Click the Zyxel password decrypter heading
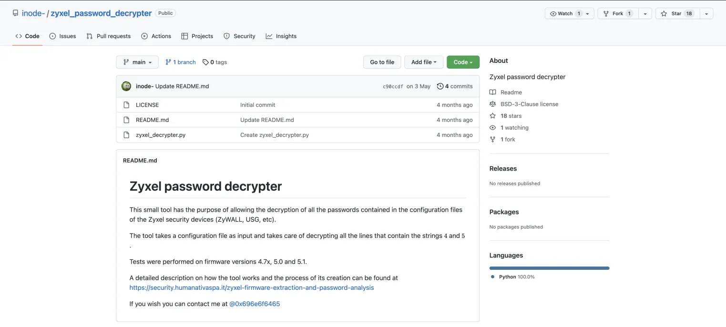Image resolution: width=726 pixels, height=327 pixels. click(205, 186)
